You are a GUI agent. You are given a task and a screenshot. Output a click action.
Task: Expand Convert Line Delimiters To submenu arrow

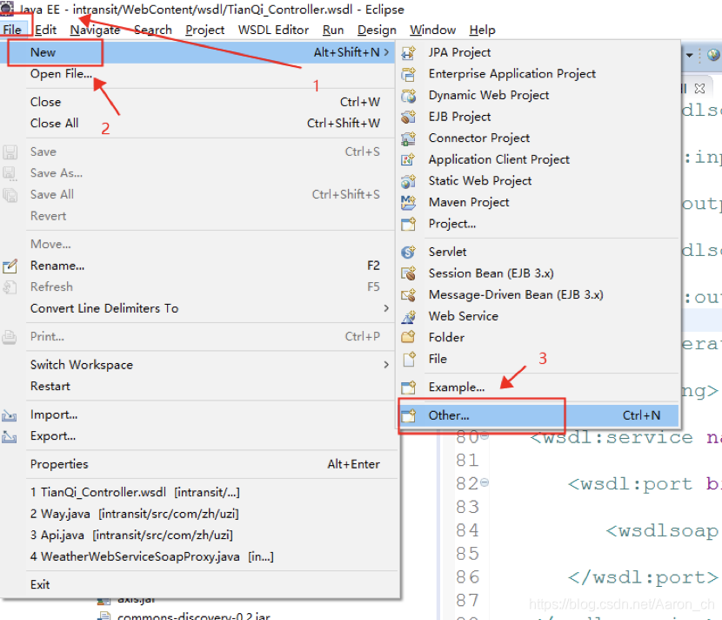(386, 308)
